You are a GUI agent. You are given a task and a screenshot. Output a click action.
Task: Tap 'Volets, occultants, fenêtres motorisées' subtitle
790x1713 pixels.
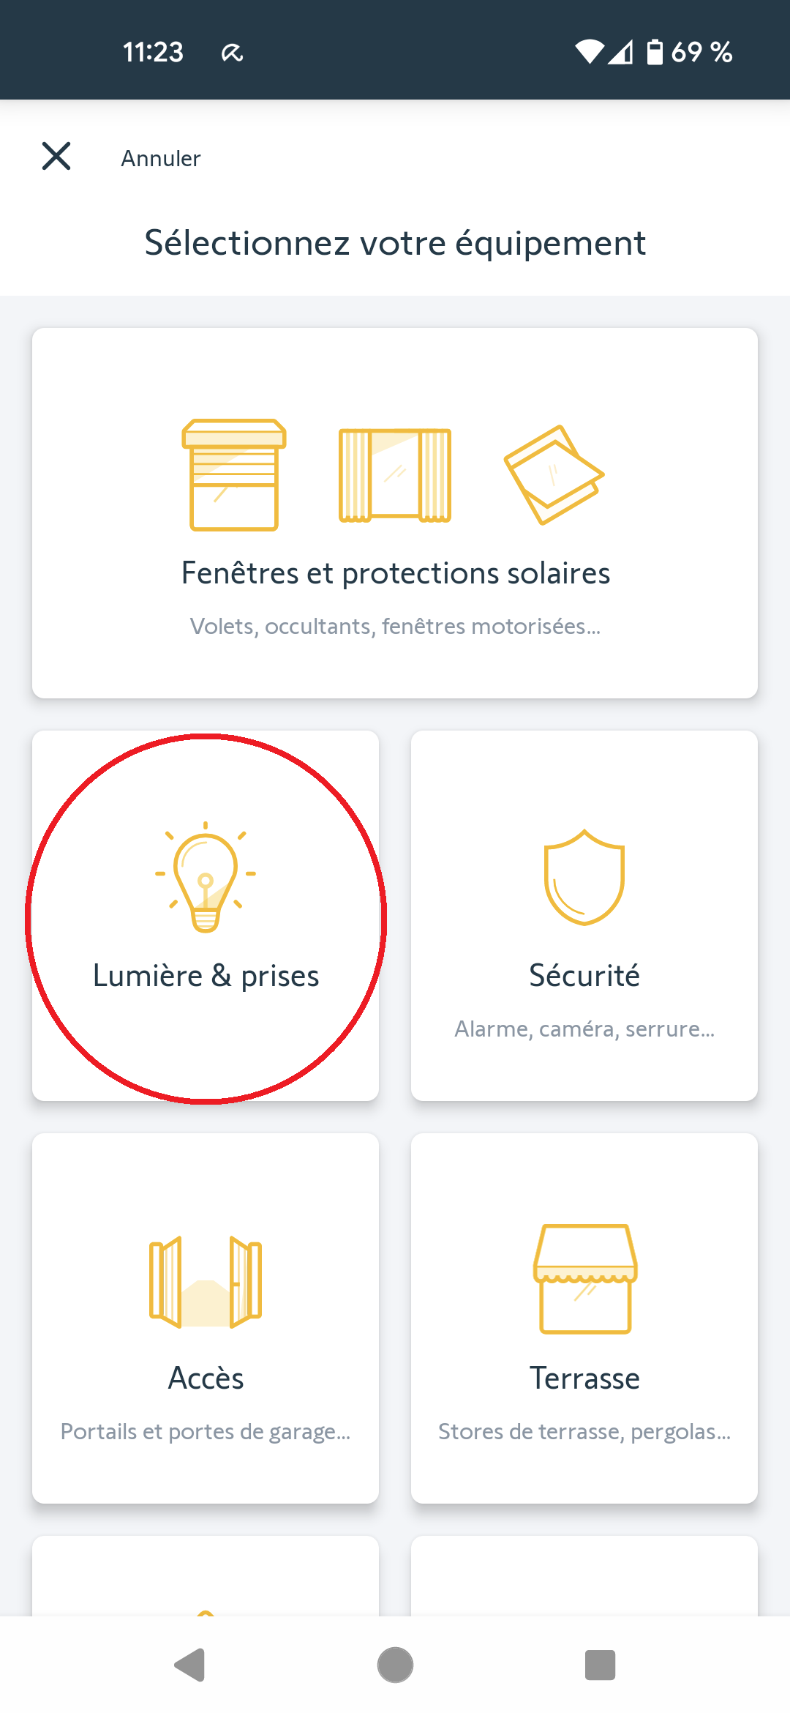point(395,627)
